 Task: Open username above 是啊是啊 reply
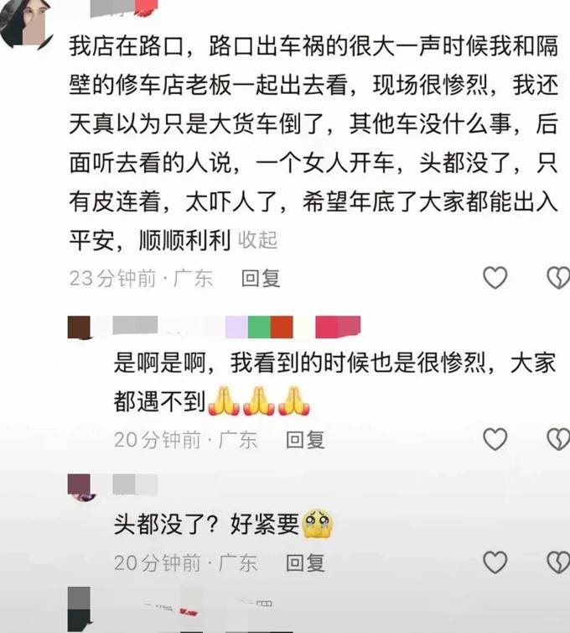[x=236, y=327]
